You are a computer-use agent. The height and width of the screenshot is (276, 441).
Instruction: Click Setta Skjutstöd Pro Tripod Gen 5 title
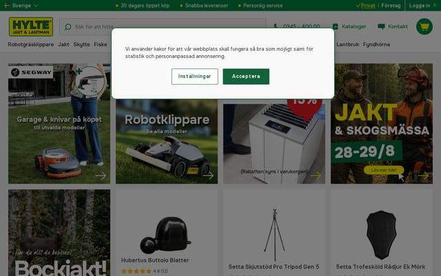point(274,266)
